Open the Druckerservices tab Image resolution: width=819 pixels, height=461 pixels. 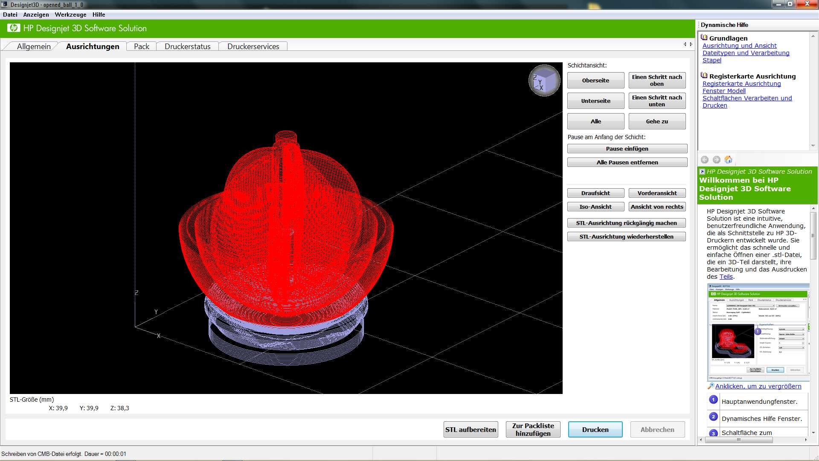click(253, 47)
